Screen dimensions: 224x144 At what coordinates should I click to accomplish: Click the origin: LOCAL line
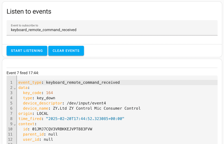(x=33, y=113)
